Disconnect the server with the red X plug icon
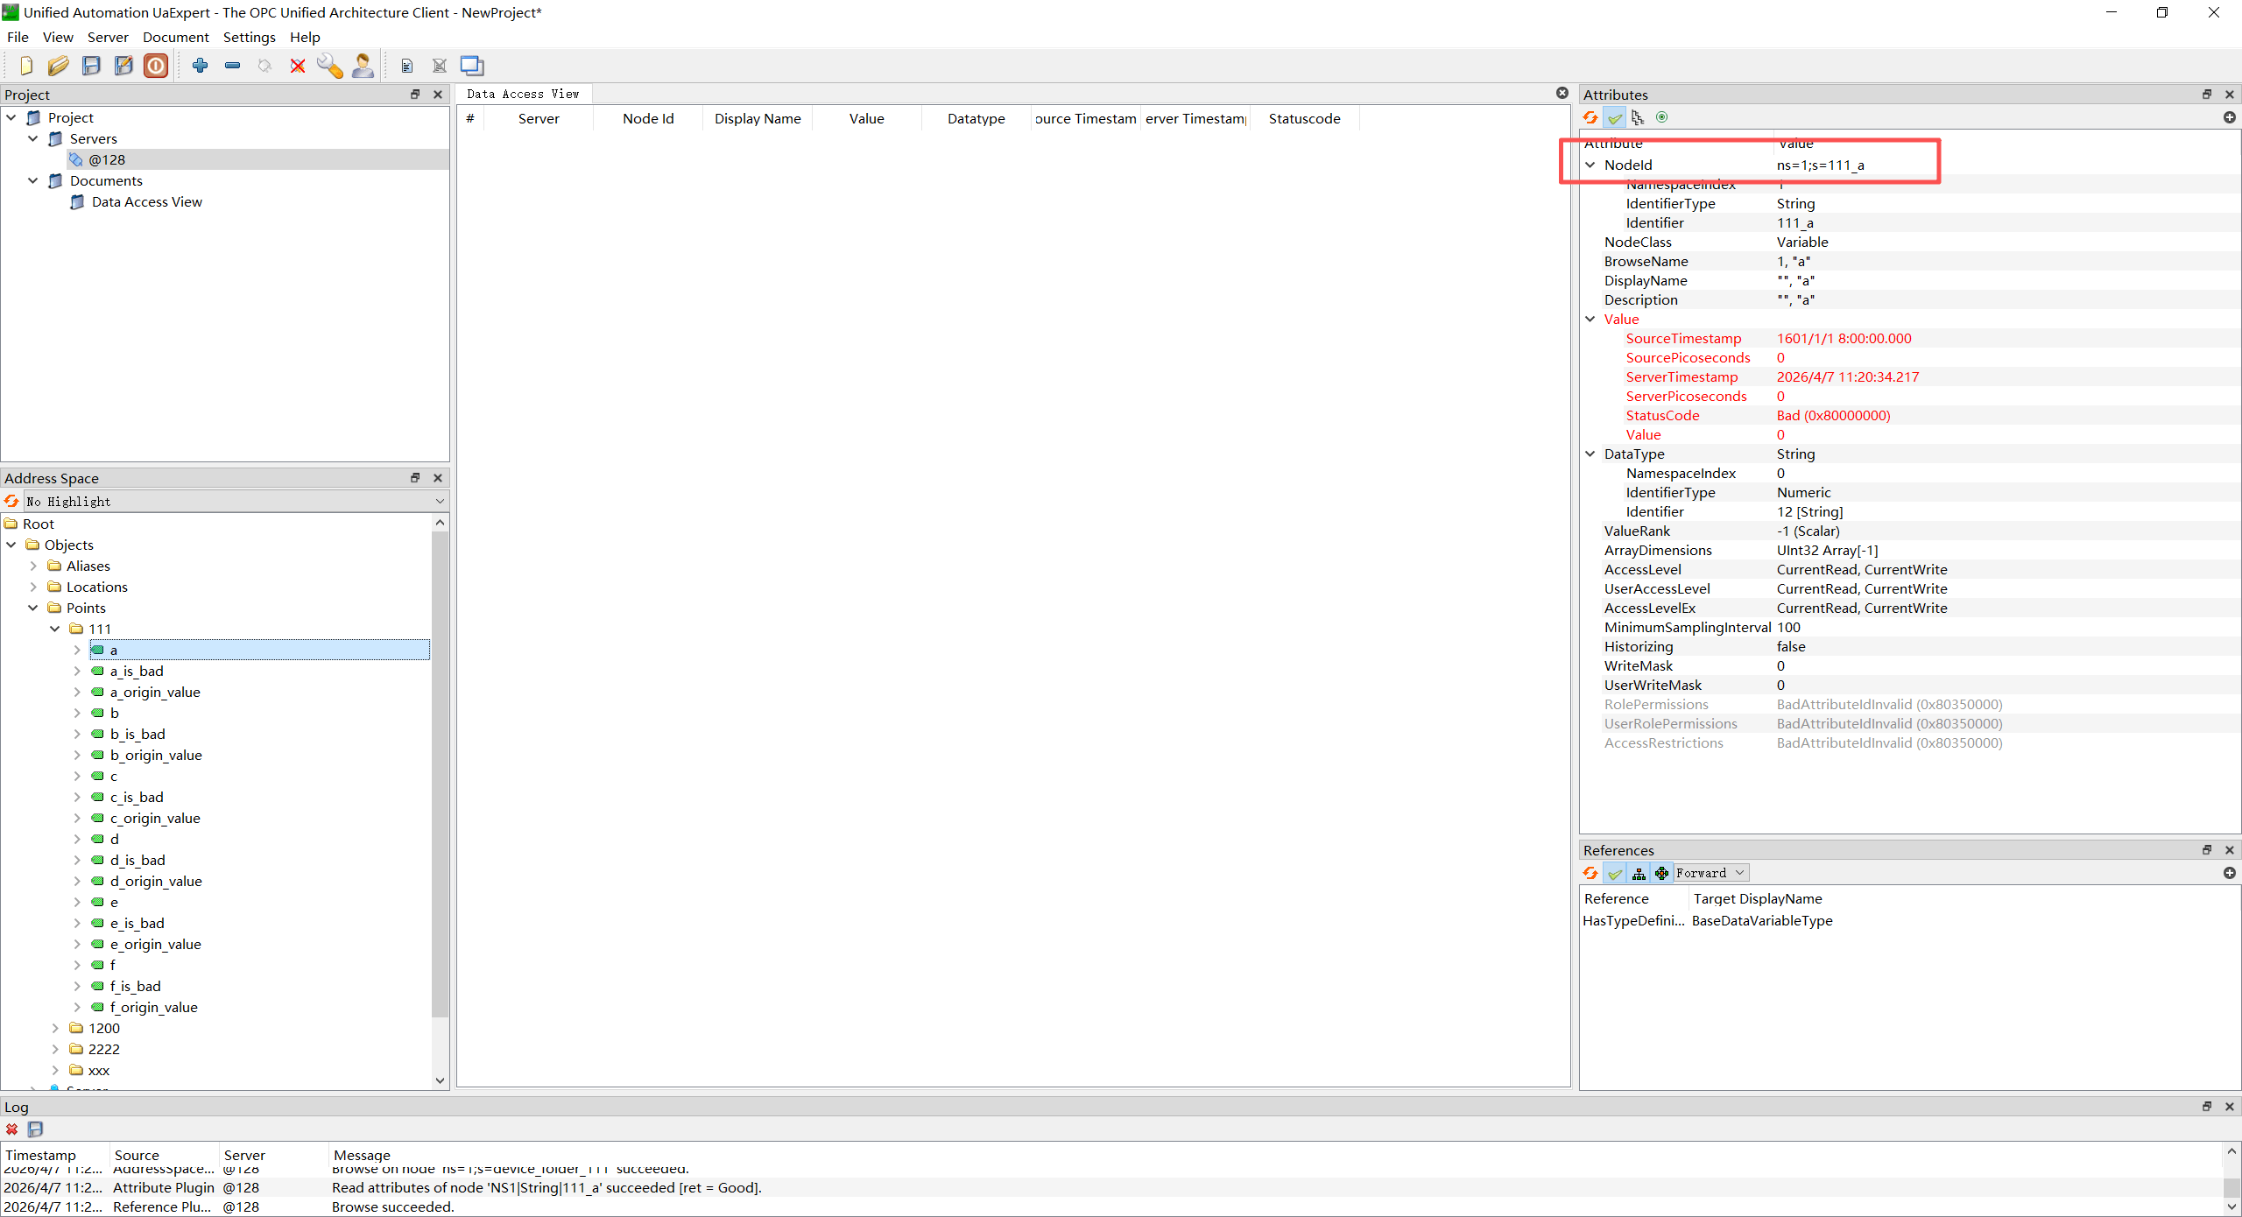2242x1217 pixels. (x=298, y=66)
